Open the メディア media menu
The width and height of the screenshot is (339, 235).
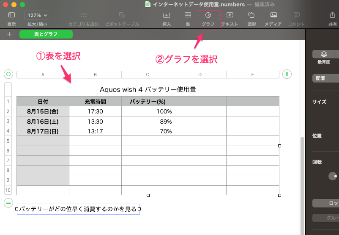[273, 15]
